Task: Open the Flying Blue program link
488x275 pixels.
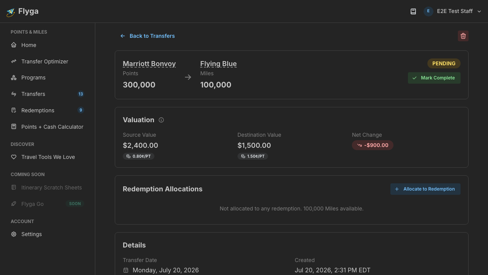Action: 218,64
